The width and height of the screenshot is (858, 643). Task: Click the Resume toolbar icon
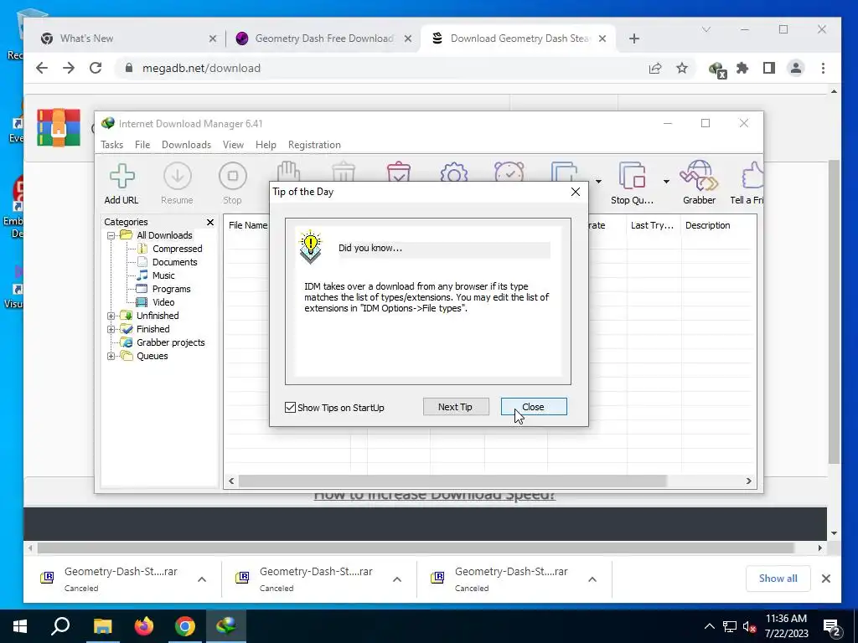pyautogui.click(x=177, y=183)
